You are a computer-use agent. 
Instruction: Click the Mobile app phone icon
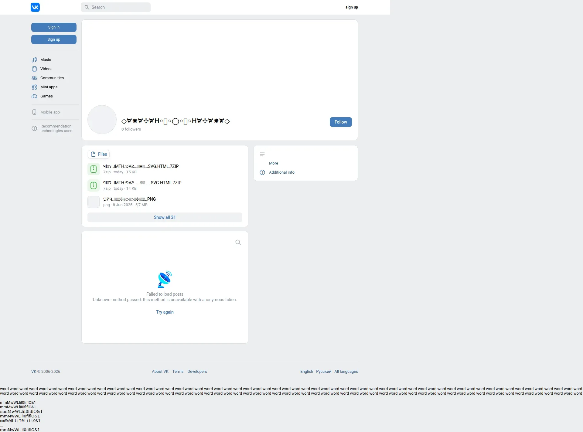34,112
